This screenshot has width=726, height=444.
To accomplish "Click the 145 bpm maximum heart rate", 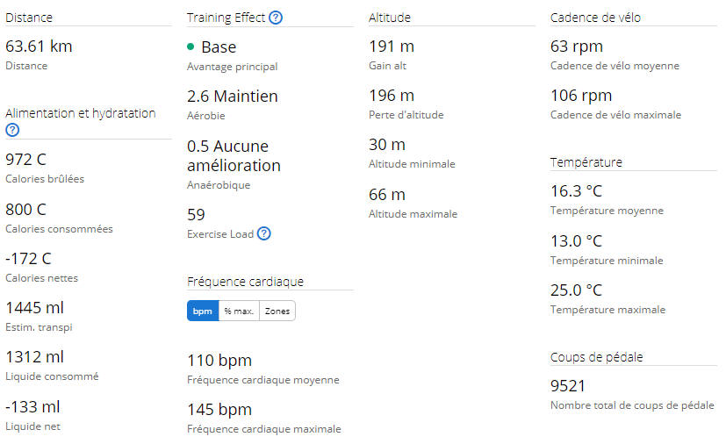I will point(219,410).
